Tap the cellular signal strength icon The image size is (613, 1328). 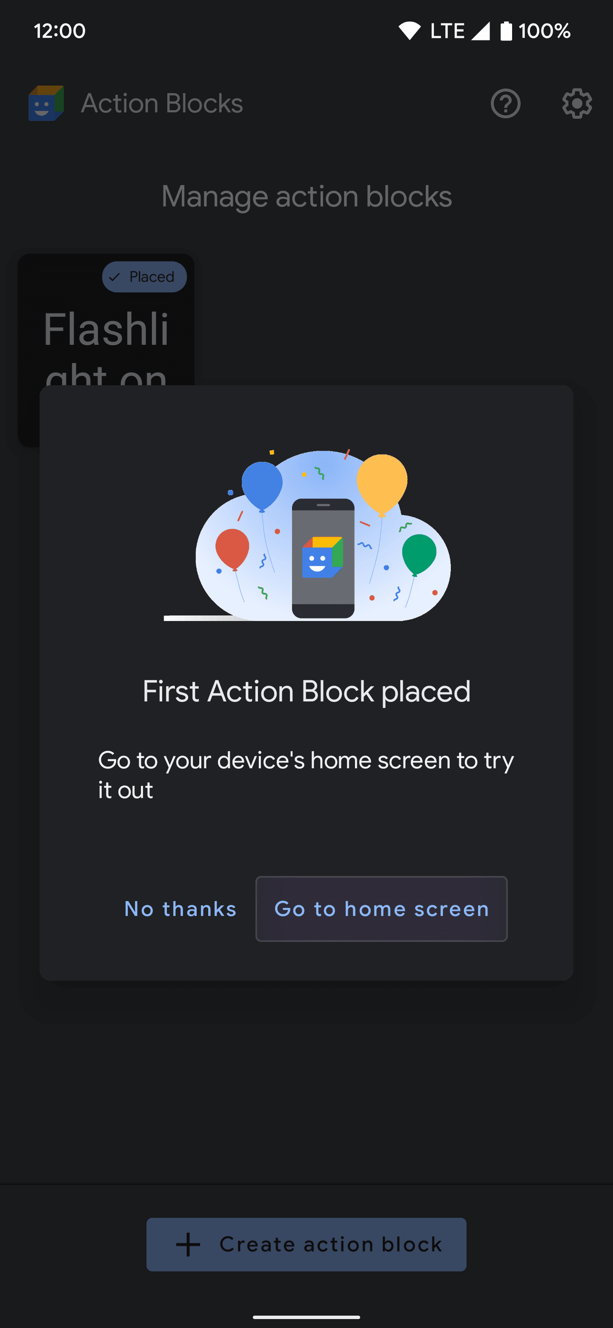(x=480, y=31)
